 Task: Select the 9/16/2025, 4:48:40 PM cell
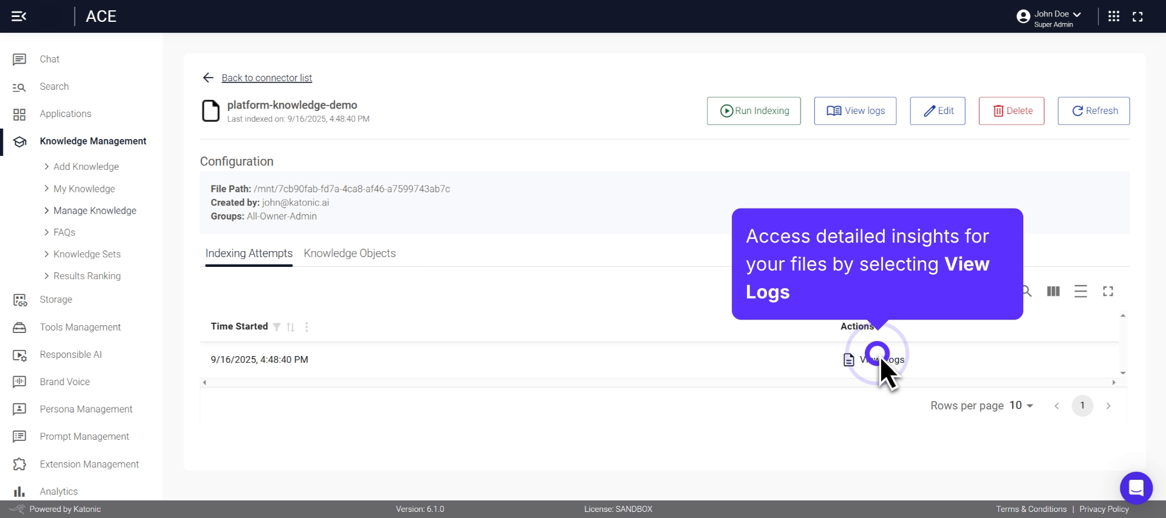point(259,360)
